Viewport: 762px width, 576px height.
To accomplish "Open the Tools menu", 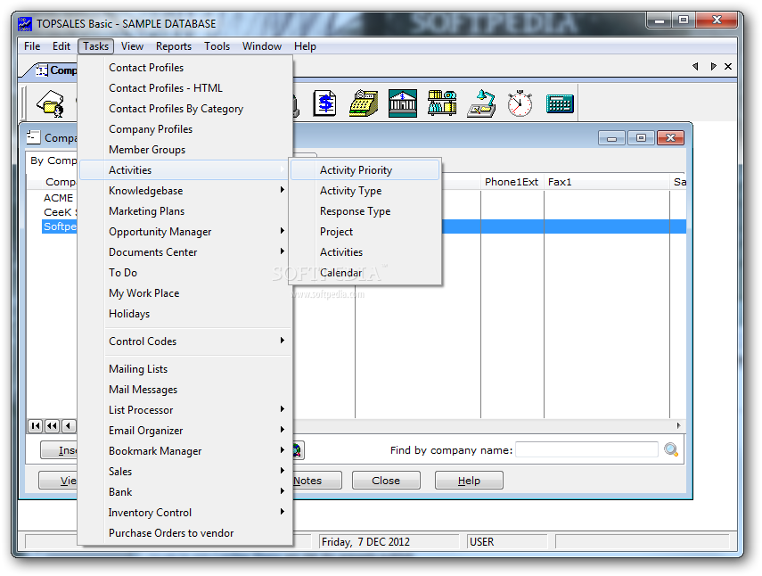I will pyautogui.click(x=217, y=46).
